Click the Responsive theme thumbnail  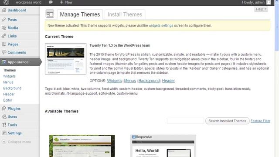click(163, 146)
